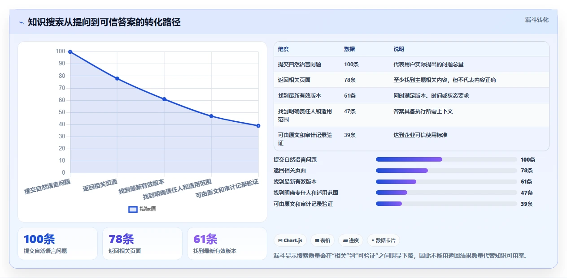Click the 漏斗转化 tag in header

click(537, 20)
